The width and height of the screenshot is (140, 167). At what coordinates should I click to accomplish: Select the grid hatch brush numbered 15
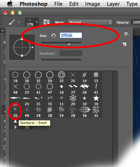coord(96,77)
